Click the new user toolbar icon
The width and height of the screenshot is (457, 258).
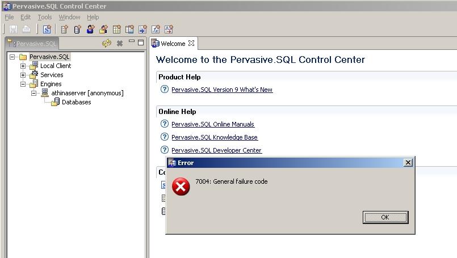(90, 29)
